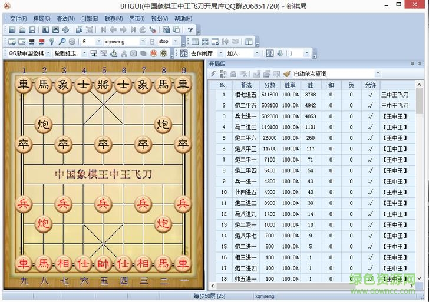Click the new game icon in top toolbar

pos(12,30)
